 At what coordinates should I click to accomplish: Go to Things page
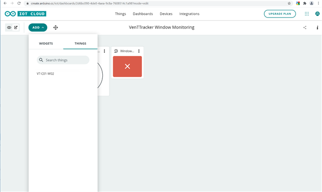click(x=120, y=13)
